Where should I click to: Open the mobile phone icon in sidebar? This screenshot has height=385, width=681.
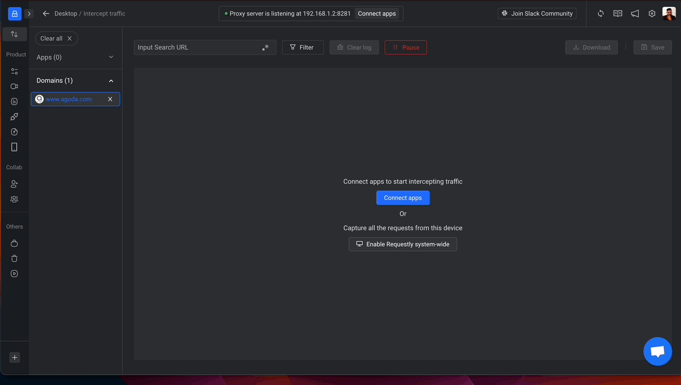[x=14, y=147]
